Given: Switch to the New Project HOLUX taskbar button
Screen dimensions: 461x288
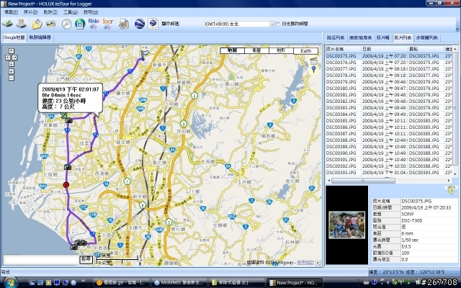Looking at the screenshot, I should tap(295, 282).
